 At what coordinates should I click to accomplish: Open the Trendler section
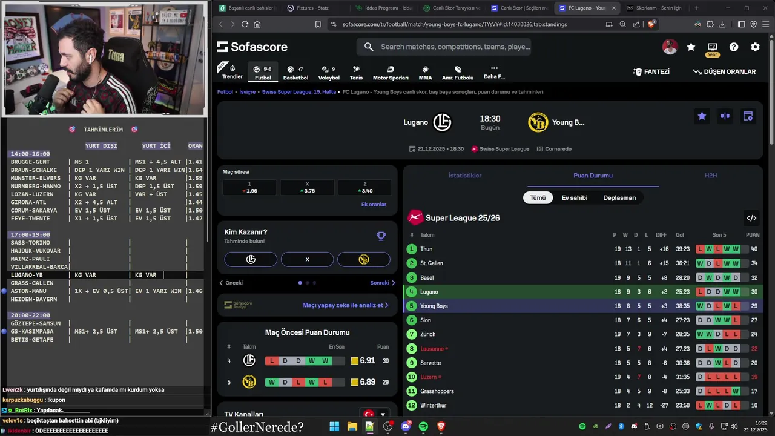(x=232, y=71)
